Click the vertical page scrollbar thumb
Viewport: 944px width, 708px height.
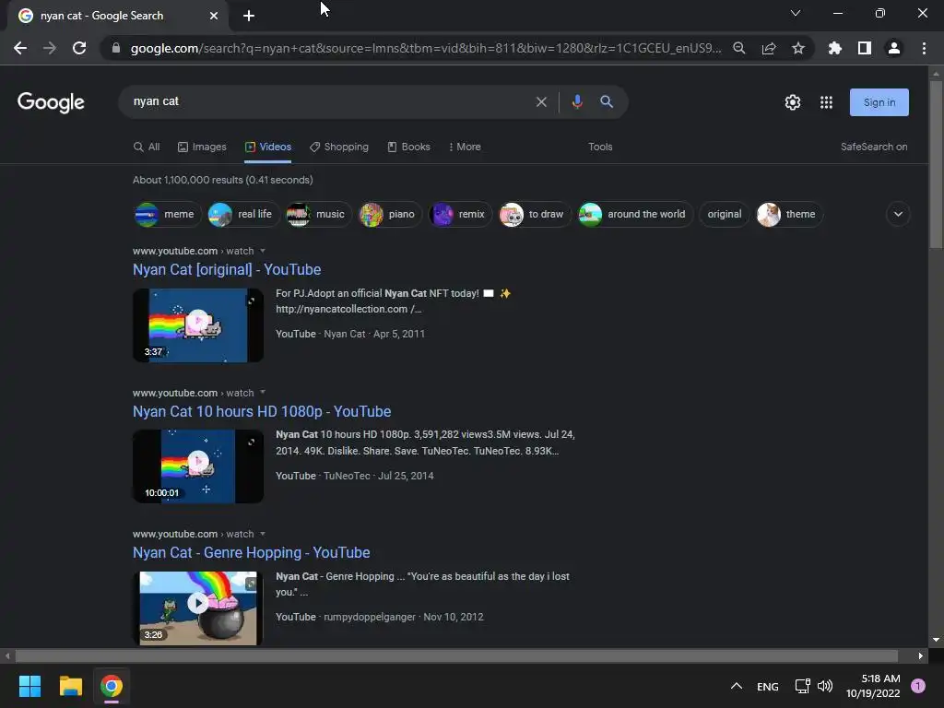[936, 164]
